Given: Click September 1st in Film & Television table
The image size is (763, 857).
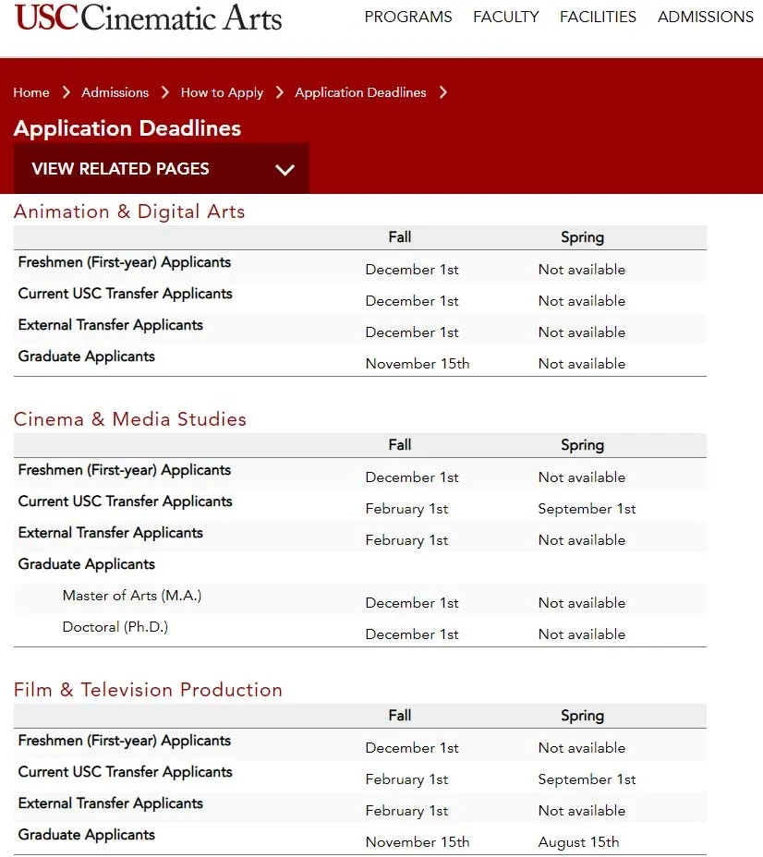Looking at the screenshot, I should pyautogui.click(x=587, y=779).
